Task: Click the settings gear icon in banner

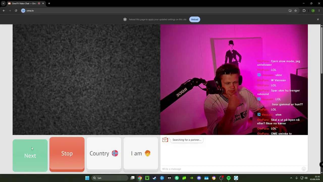Action: 125,19
